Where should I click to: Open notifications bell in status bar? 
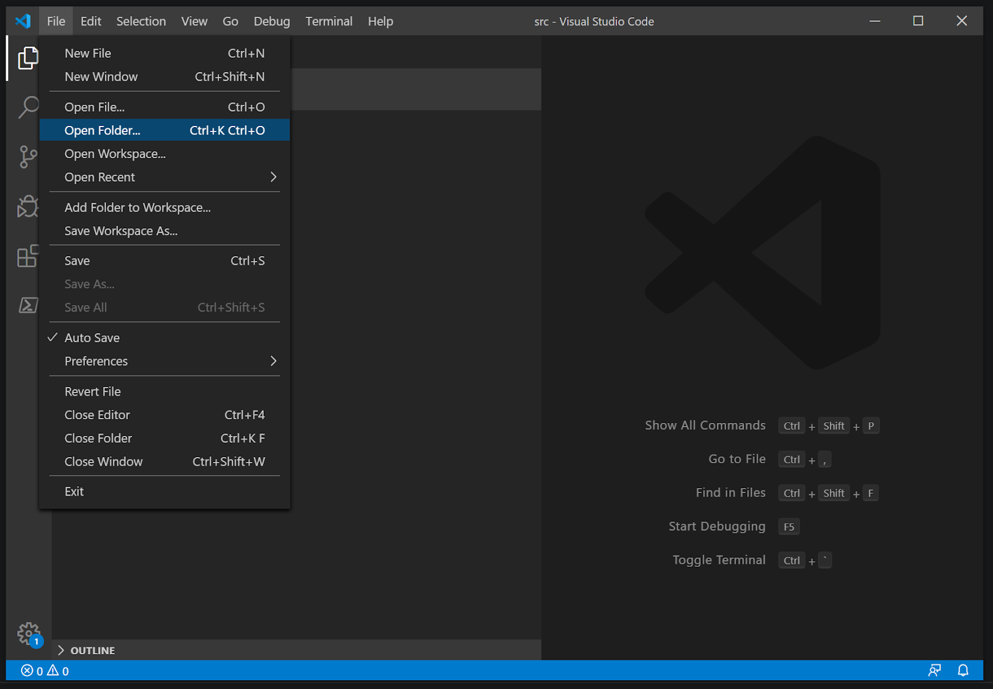[x=963, y=670]
